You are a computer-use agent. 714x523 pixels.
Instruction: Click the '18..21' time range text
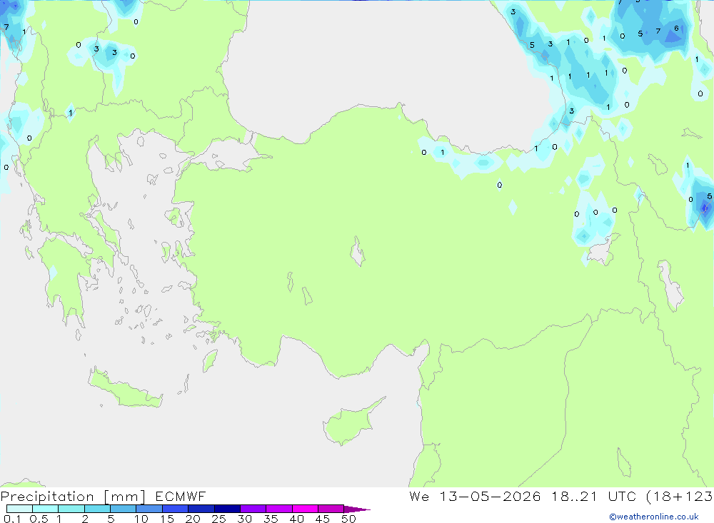pyautogui.click(x=574, y=497)
